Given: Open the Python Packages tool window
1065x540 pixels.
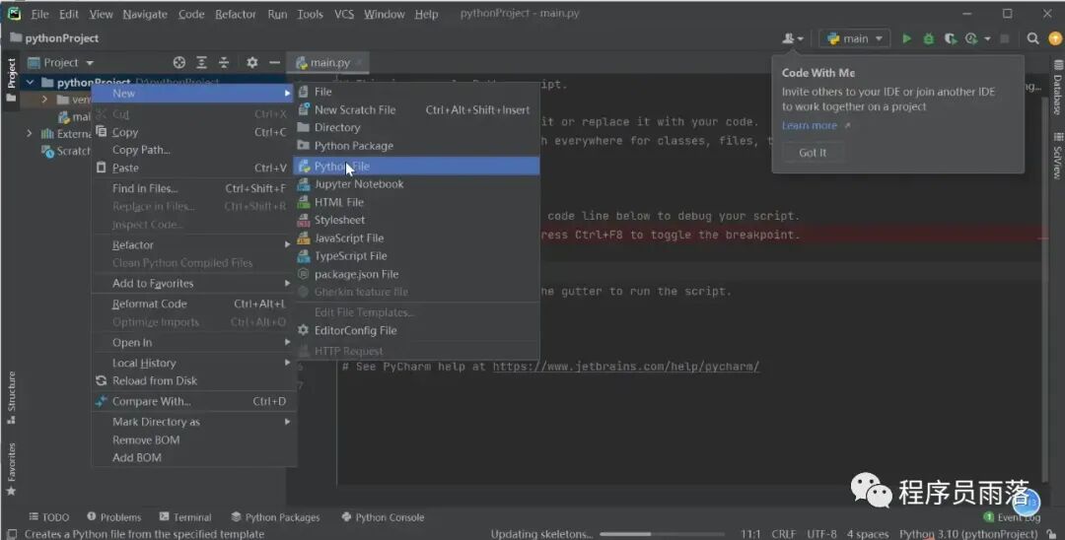Looking at the screenshot, I should (x=275, y=517).
